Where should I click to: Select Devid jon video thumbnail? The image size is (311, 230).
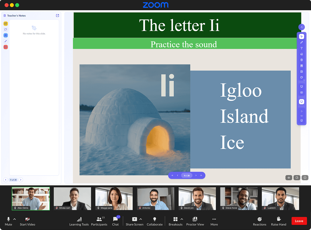pos(197,198)
